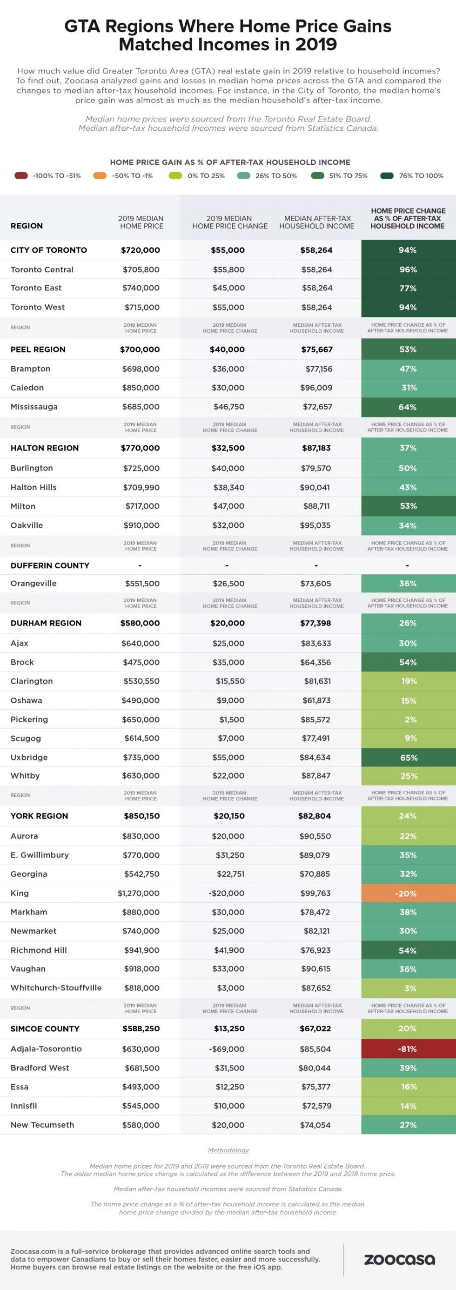Click the Mississauga row label
The width and height of the screenshot is (456, 1290).
pos(34,407)
